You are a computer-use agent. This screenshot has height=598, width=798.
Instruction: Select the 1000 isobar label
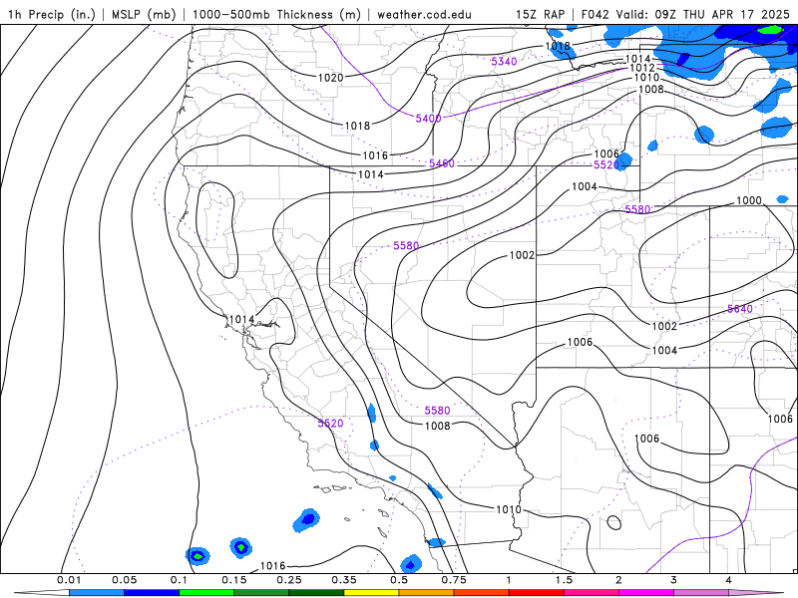749,200
